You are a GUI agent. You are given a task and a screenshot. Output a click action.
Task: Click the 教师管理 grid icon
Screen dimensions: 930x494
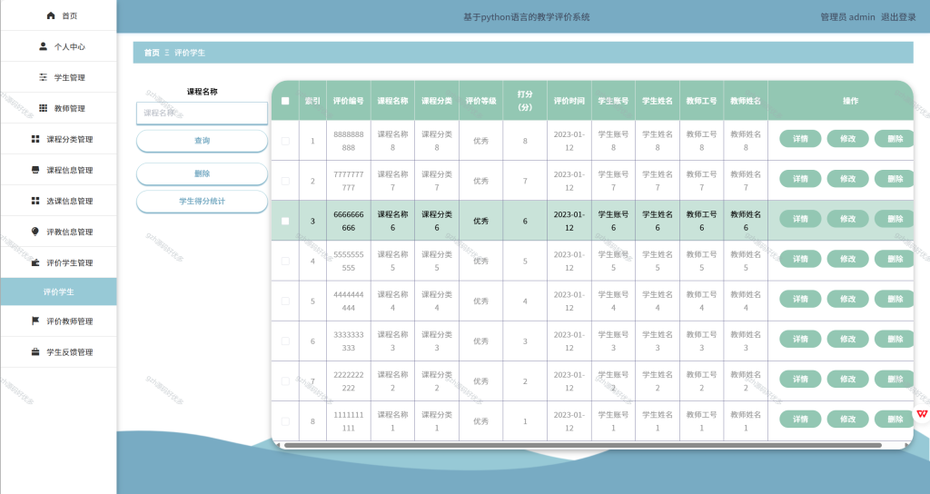[x=43, y=108]
